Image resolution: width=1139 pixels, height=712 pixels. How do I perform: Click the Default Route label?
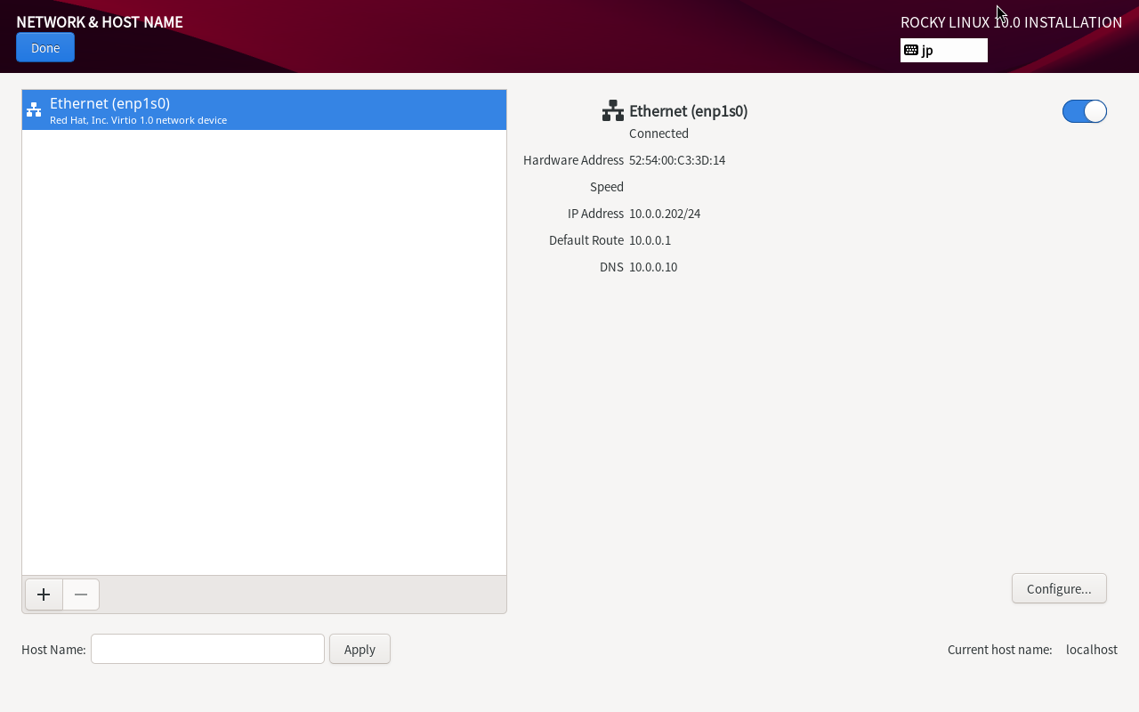586,240
